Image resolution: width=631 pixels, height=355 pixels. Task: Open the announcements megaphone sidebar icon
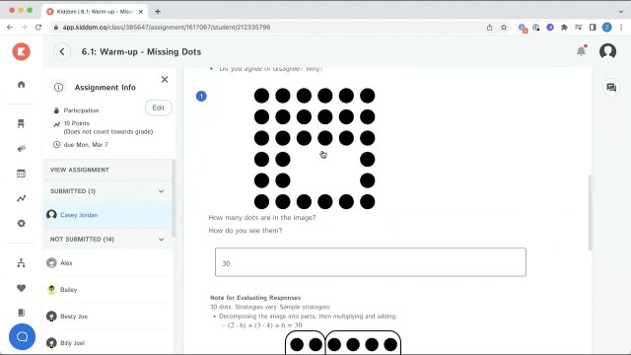pos(22,149)
